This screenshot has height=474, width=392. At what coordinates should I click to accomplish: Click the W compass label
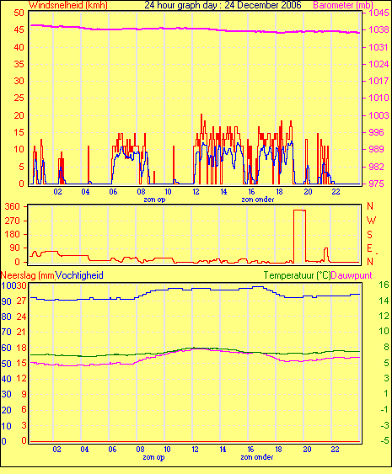(371, 221)
